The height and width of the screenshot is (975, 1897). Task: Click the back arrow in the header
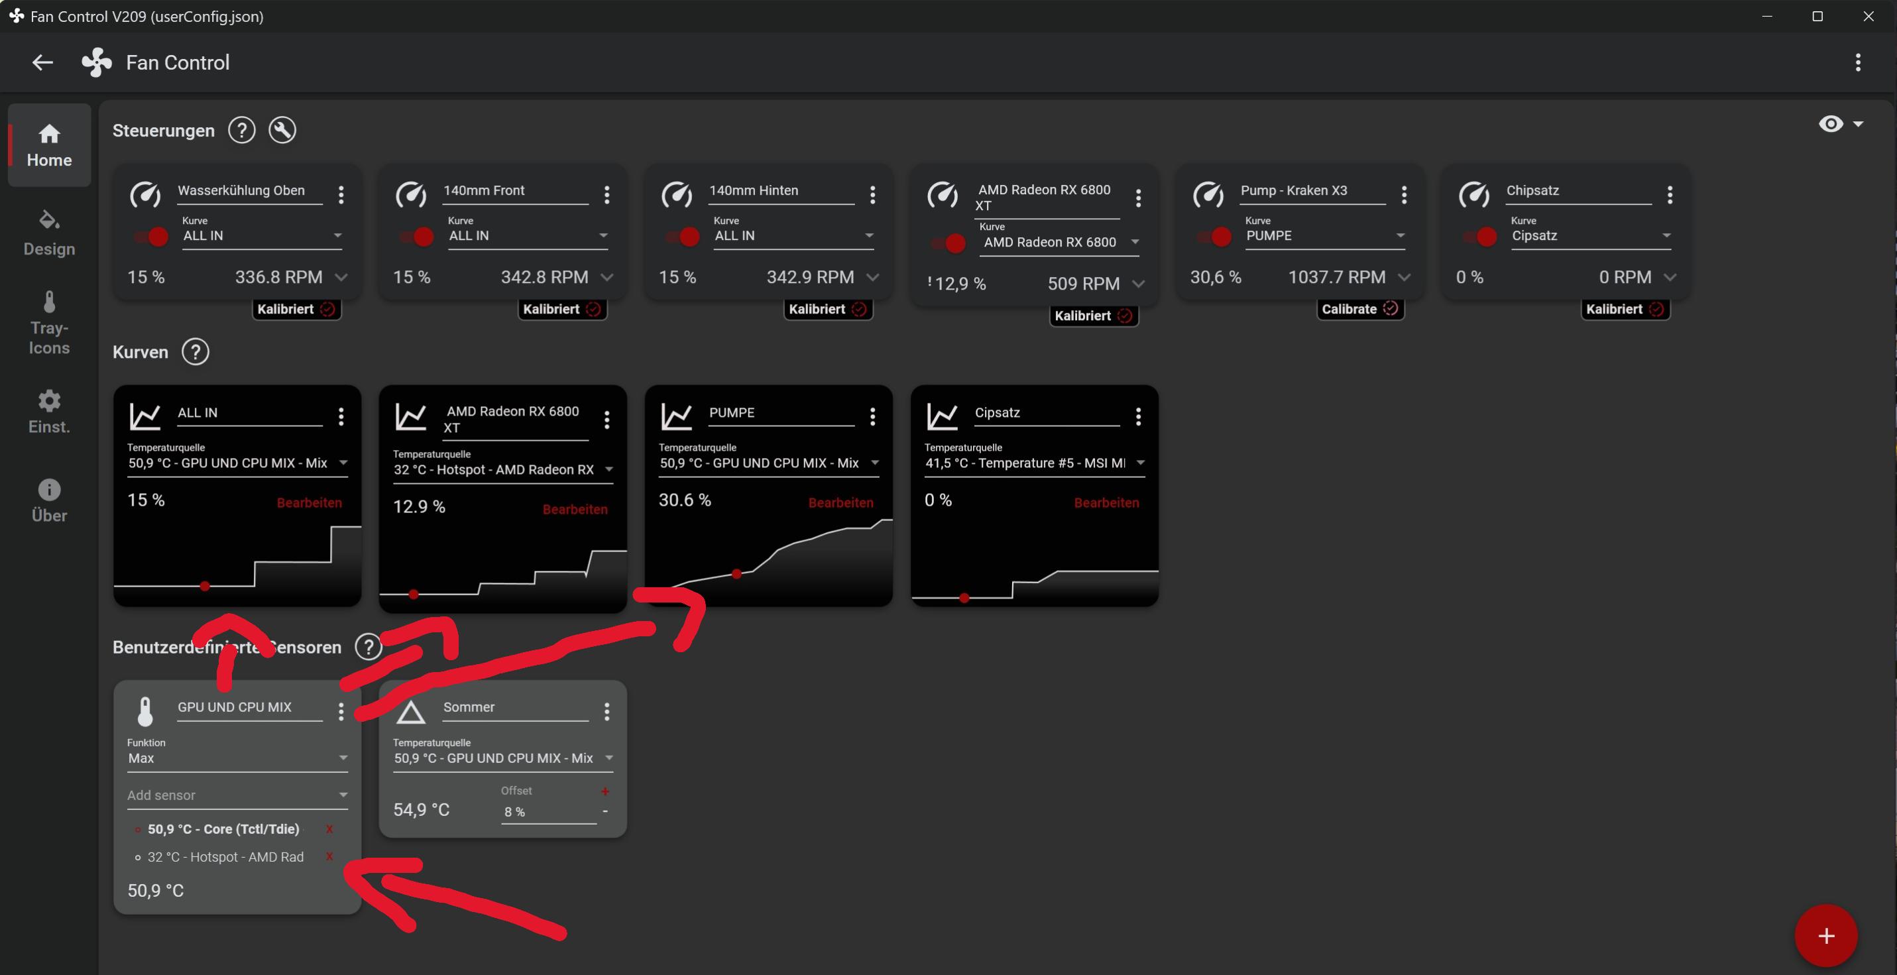[x=42, y=62]
